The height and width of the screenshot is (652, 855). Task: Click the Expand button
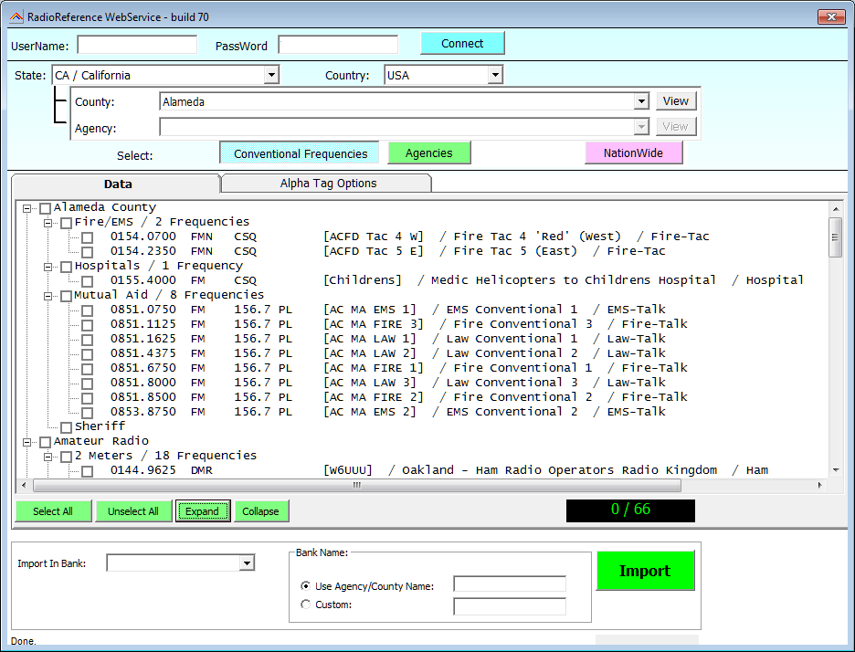pyautogui.click(x=202, y=511)
